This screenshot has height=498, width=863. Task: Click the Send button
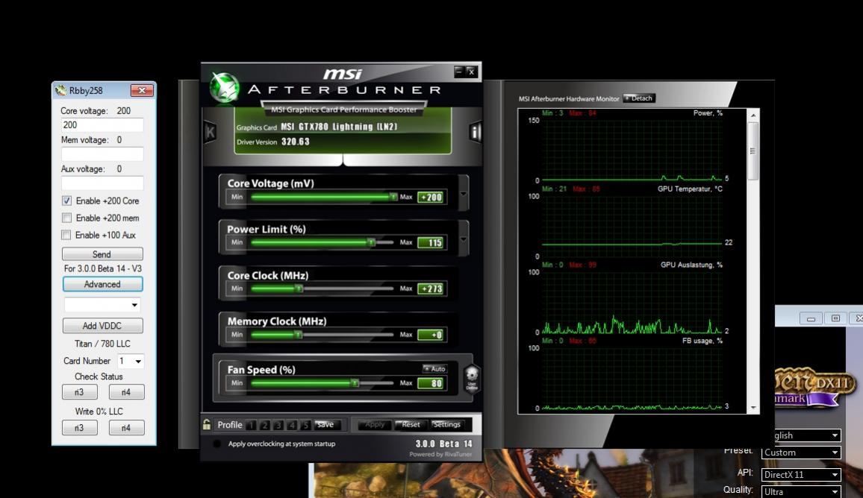pos(102,254)
